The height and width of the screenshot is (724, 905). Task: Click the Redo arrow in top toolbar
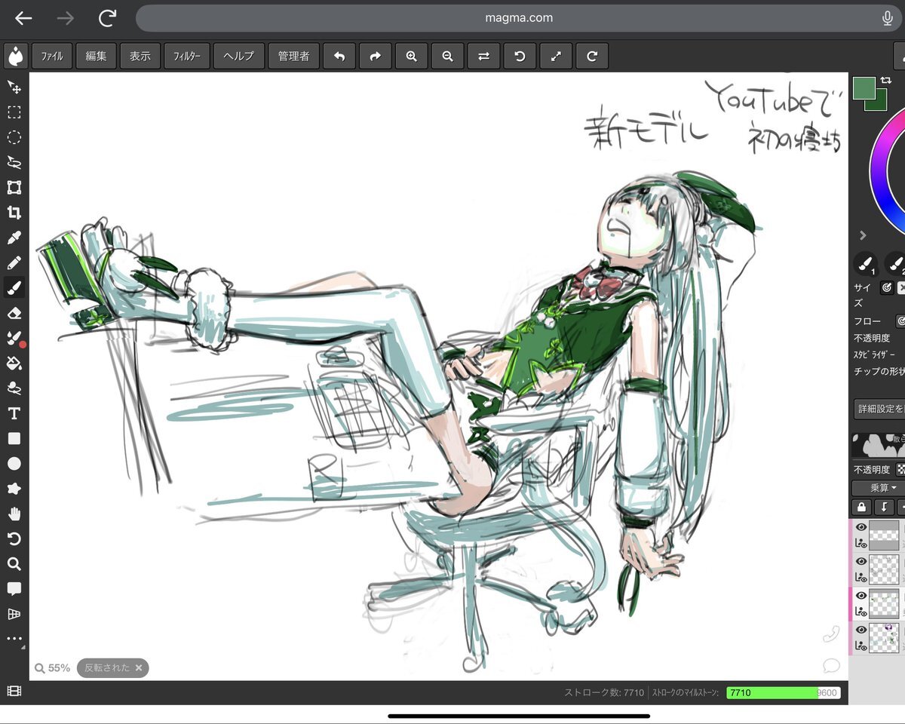tap(376, 56)
